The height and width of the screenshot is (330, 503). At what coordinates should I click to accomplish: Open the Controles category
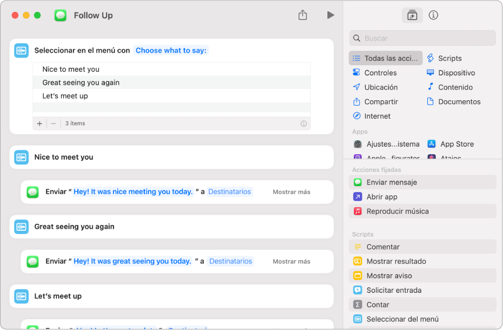[x=375, y=73]
